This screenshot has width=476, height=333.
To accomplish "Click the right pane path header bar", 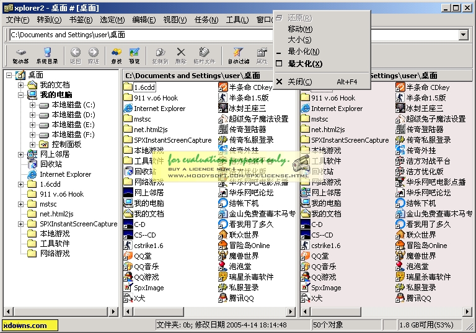I will coord(421,75).
